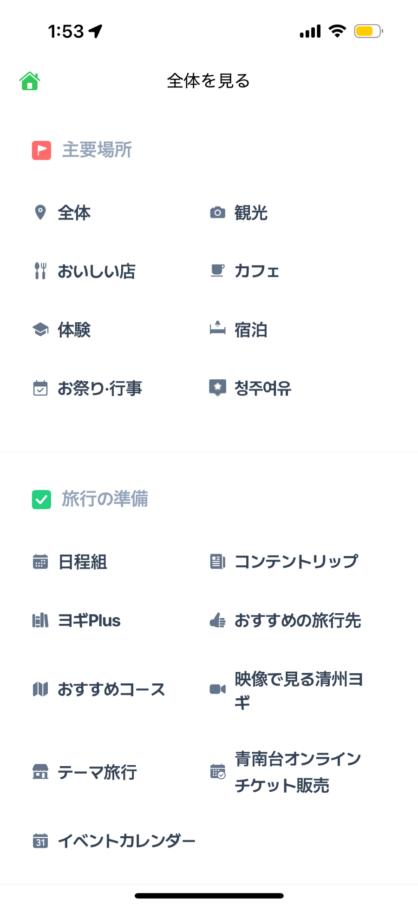Tap the map icon for おすすめコース
Viewport: 418px width, 907px height.
pyautogui.click(x=40, y=689)
